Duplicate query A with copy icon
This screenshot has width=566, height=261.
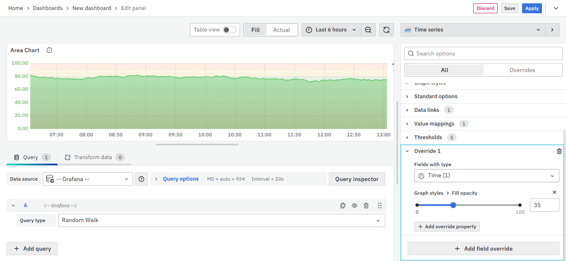pos(343,205)
